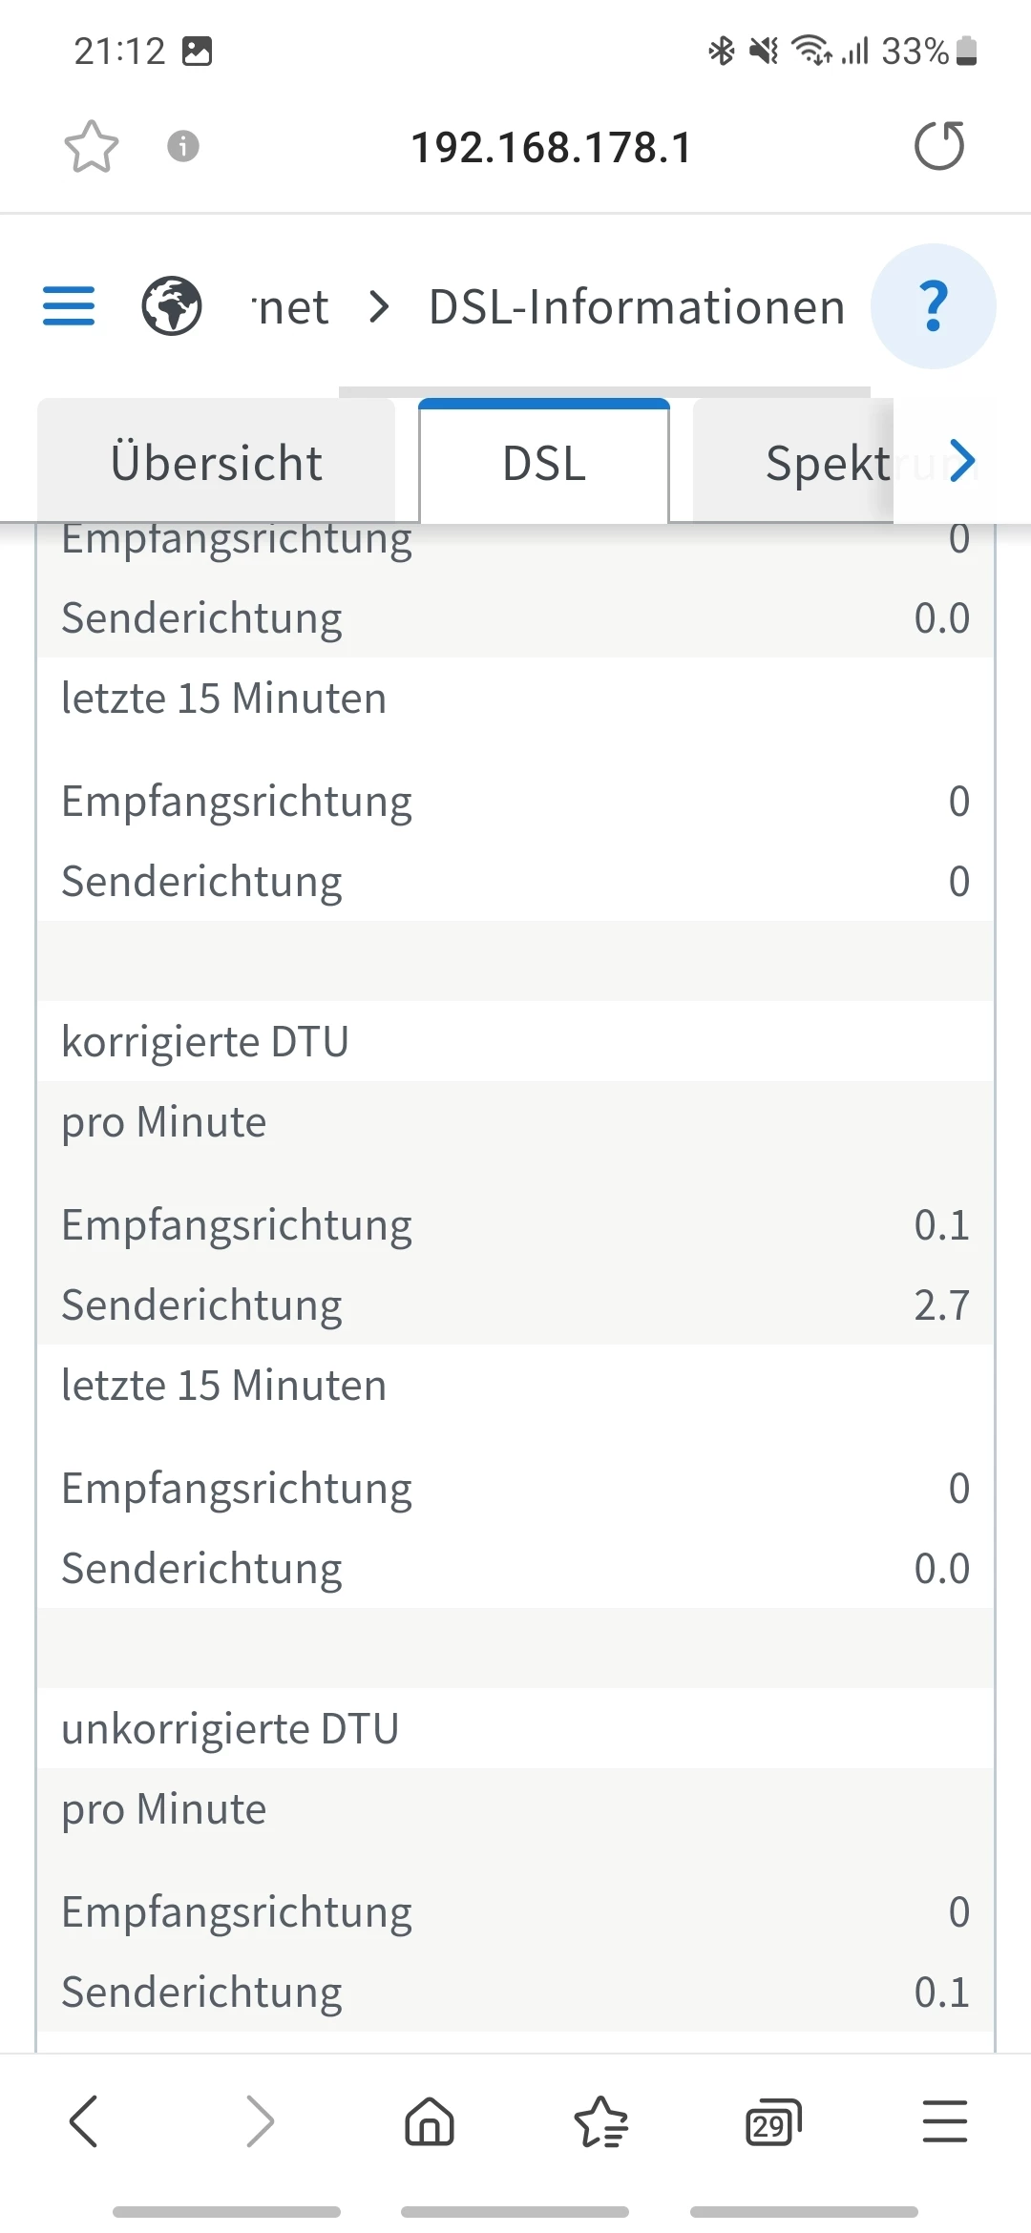
Task: Tap the globe Internet icon
Action: 172,306
